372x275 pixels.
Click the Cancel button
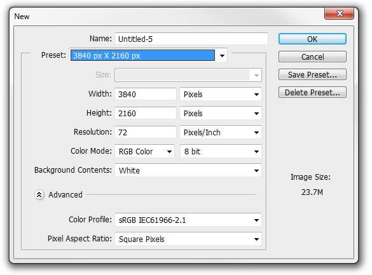(x=312, y=57)
